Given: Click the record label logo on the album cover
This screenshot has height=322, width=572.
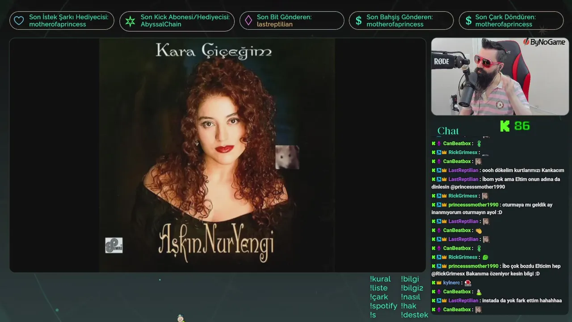Looking at the screenshot, I should point(114,245).
